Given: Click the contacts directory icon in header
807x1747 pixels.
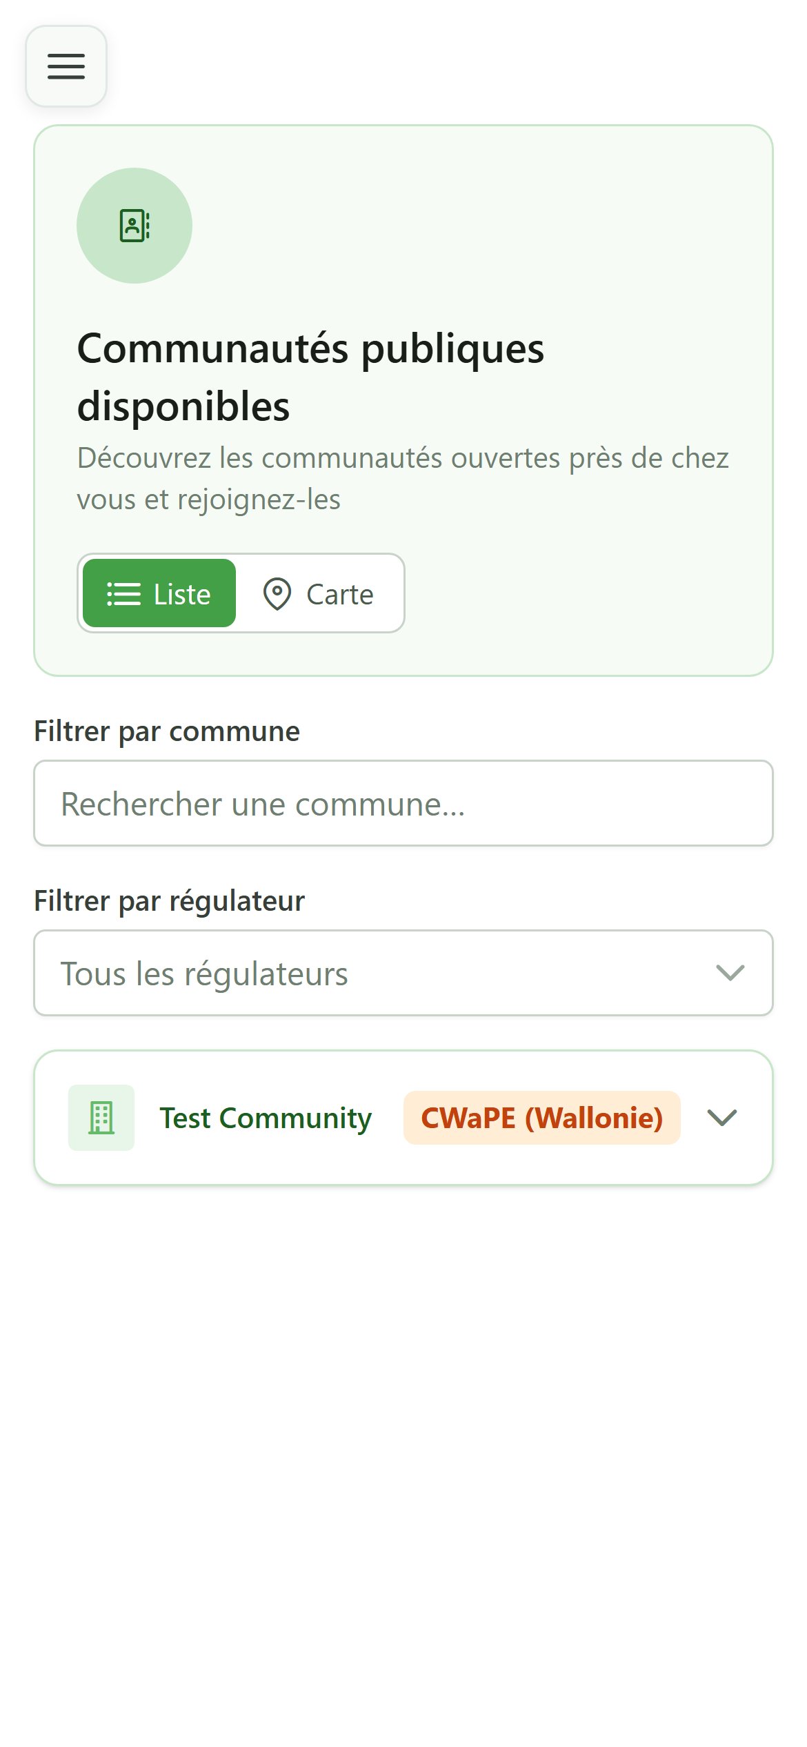Looking at the screenshot, I should (134, 226).
